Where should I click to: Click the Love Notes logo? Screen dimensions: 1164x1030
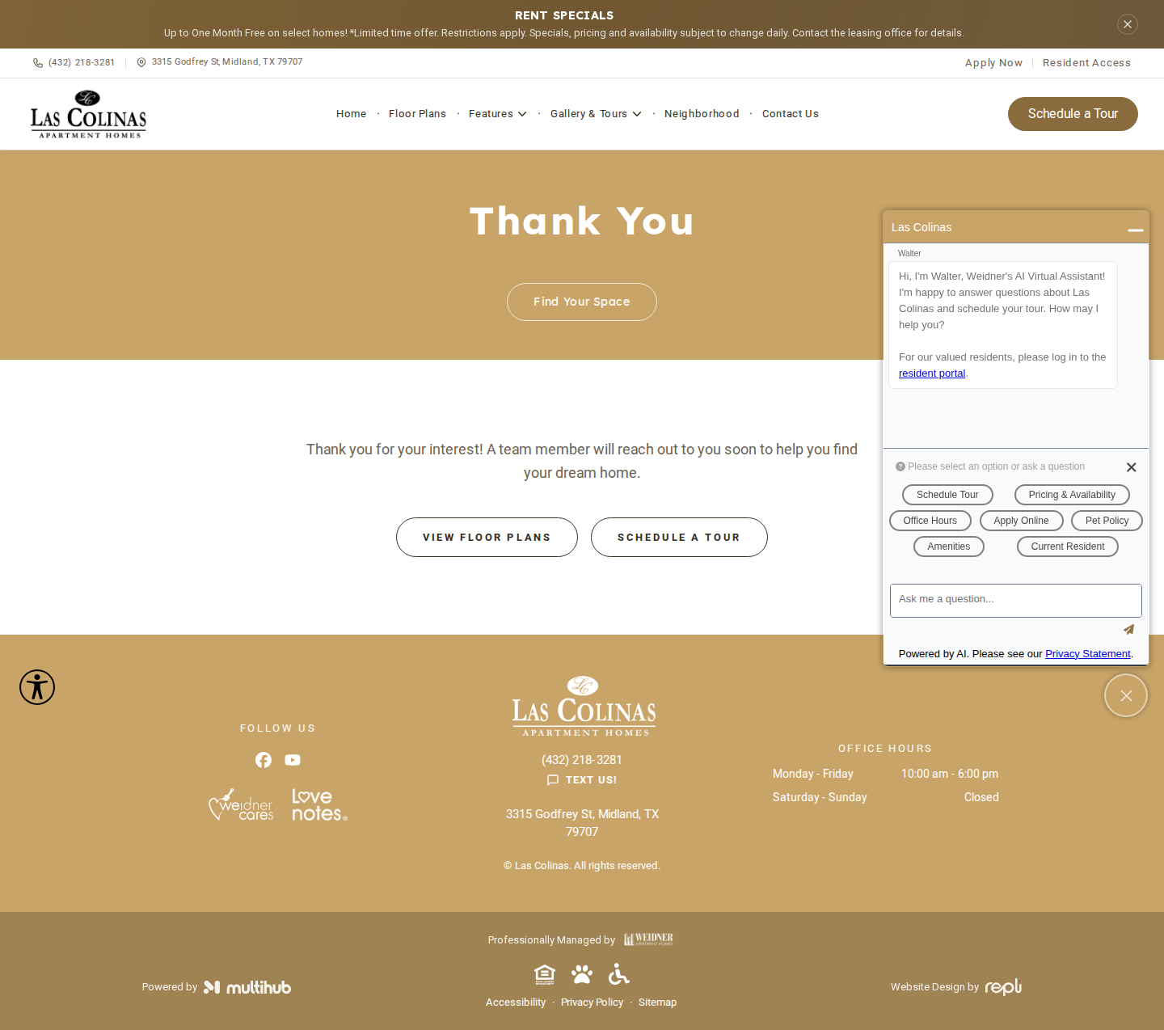click(319, 805)
